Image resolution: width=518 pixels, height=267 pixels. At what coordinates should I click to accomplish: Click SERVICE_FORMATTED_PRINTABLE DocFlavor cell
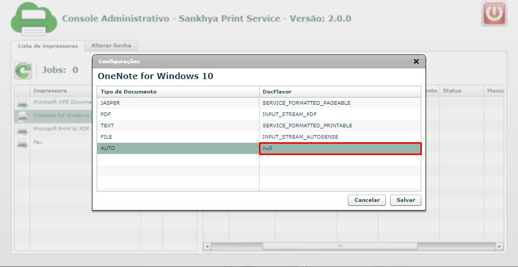(340, 125)
